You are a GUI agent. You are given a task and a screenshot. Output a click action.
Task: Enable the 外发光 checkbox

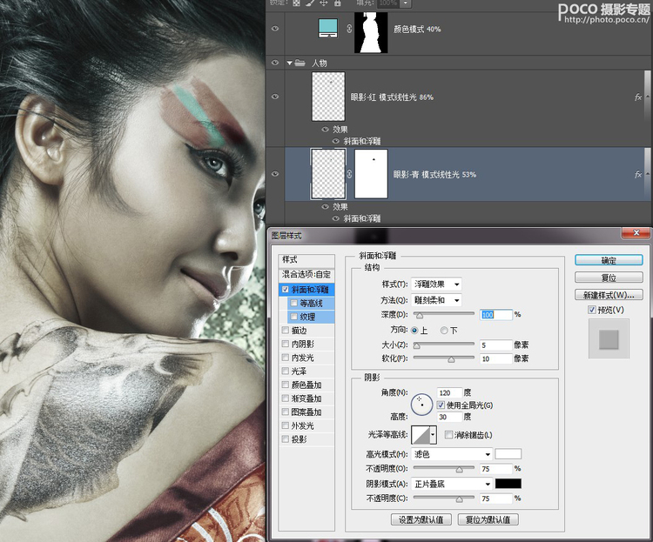[x=286, y=425]
